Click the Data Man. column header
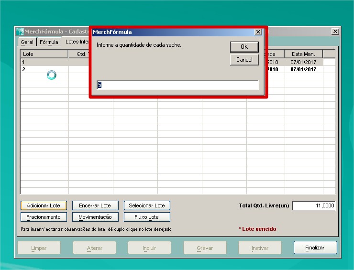Viewport: 354px width, 270px height. pyautogui.click(x=303, y=54)
